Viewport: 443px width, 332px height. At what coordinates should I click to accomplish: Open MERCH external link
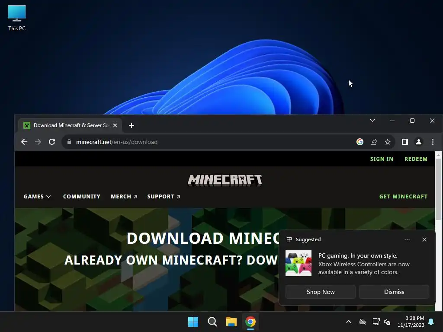[124, 197]
